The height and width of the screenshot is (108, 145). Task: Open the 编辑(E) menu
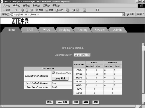pos(17,5)
